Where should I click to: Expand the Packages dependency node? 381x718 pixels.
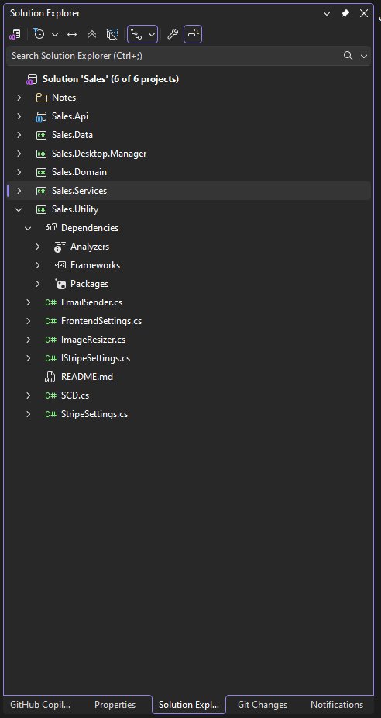coord(37,284)
